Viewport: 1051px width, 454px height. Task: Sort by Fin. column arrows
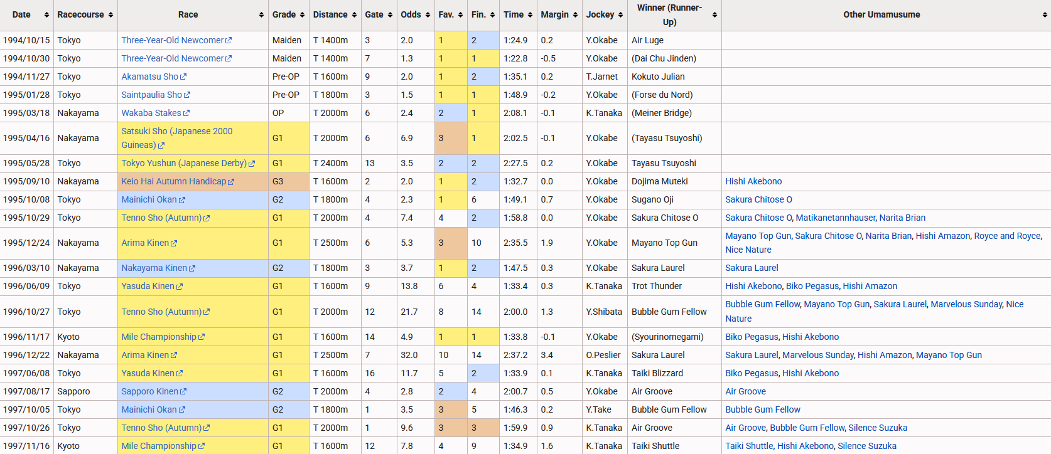(x=492, y=15)
